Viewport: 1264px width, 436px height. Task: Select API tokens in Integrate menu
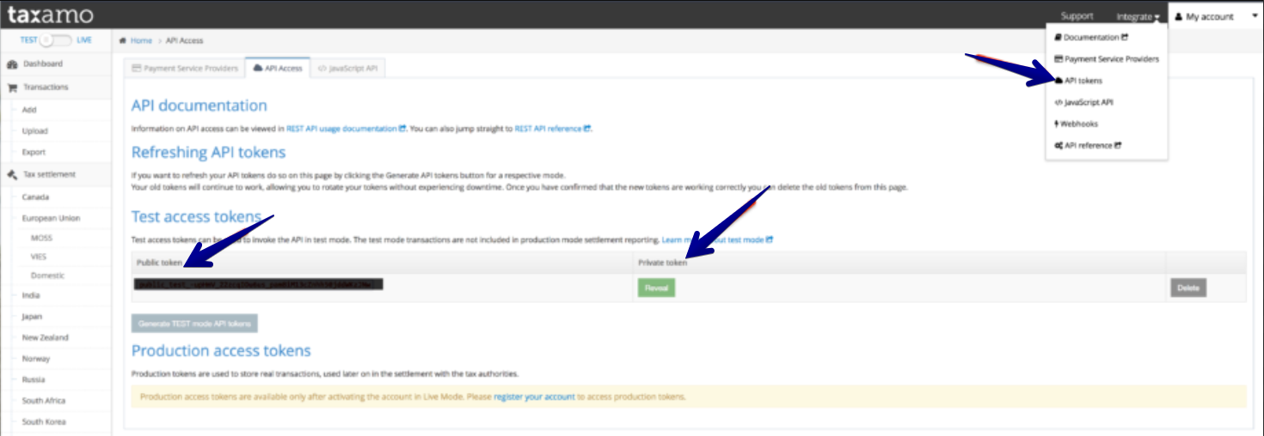point(1083,81)
